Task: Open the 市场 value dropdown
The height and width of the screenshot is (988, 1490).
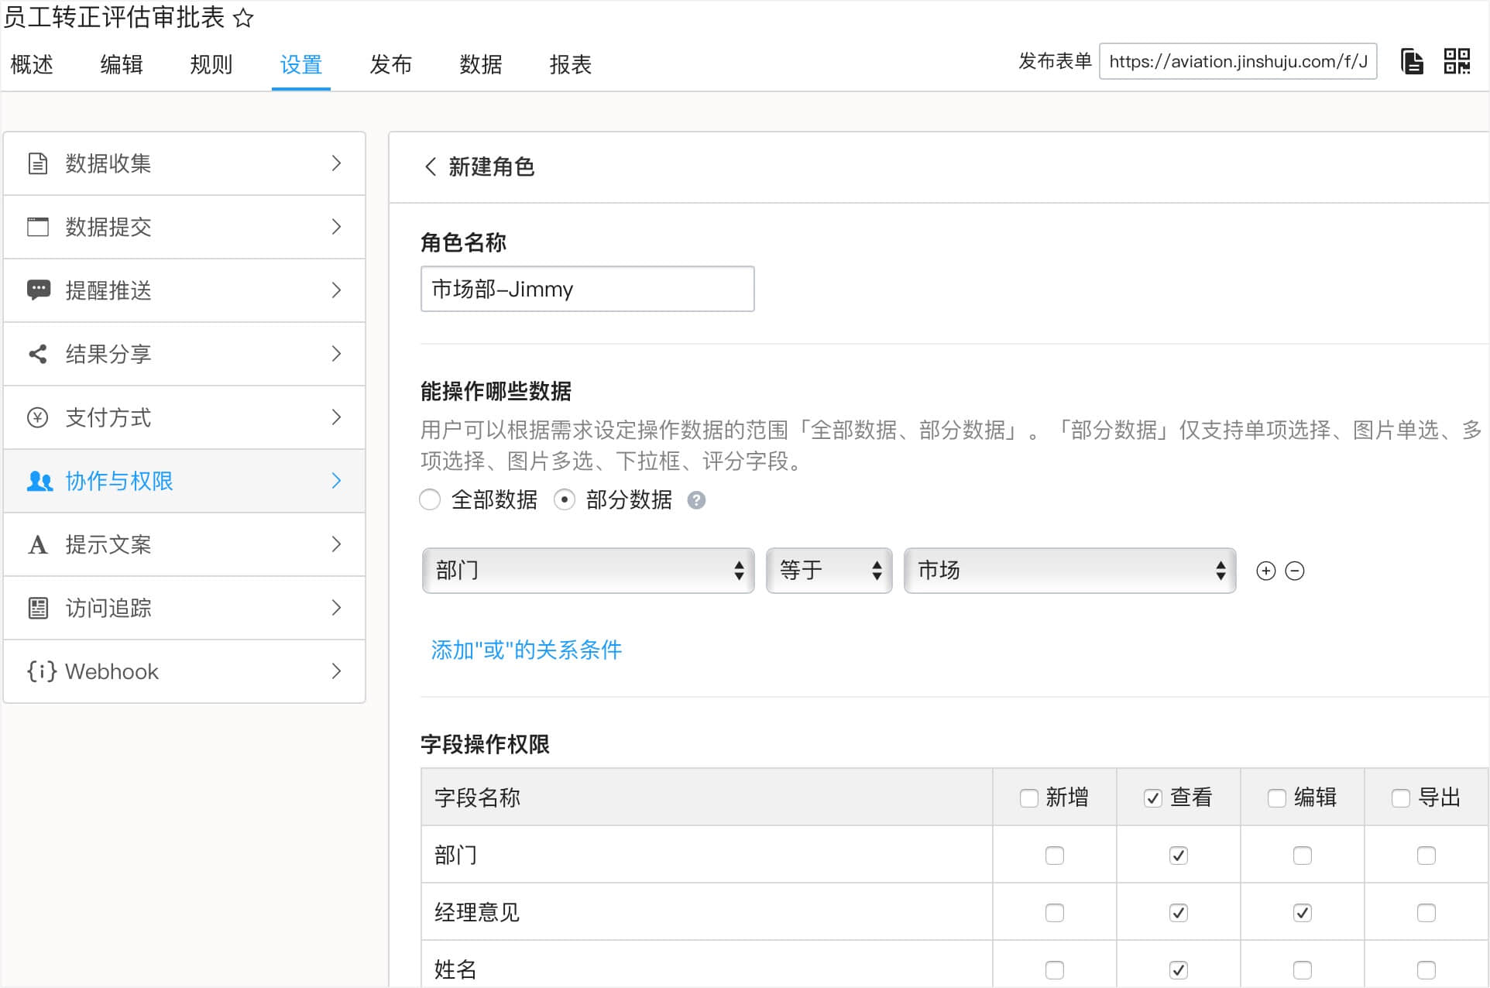Action: click(x=1069, y=571)
